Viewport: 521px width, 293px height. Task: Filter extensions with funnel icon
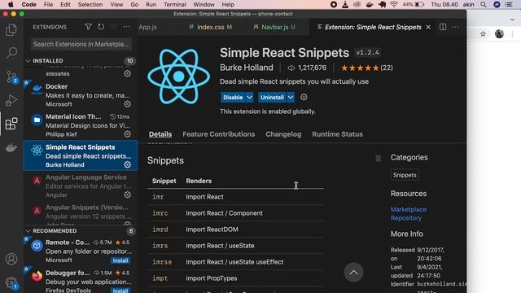click(88, 27)
